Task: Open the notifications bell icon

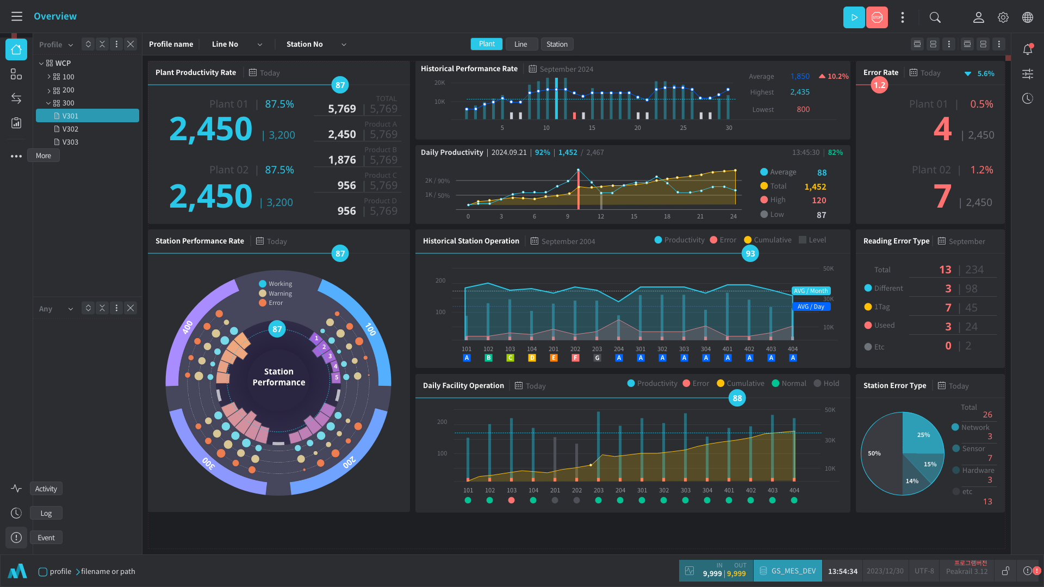Action: coord(1027,49)
